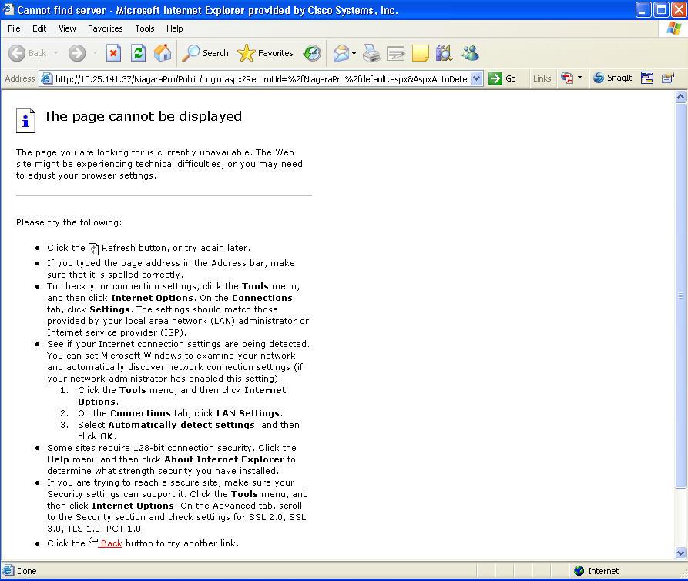Print the page using printer icon
Viewport: 688px width, 581px height.
click(x=371, y=53)
